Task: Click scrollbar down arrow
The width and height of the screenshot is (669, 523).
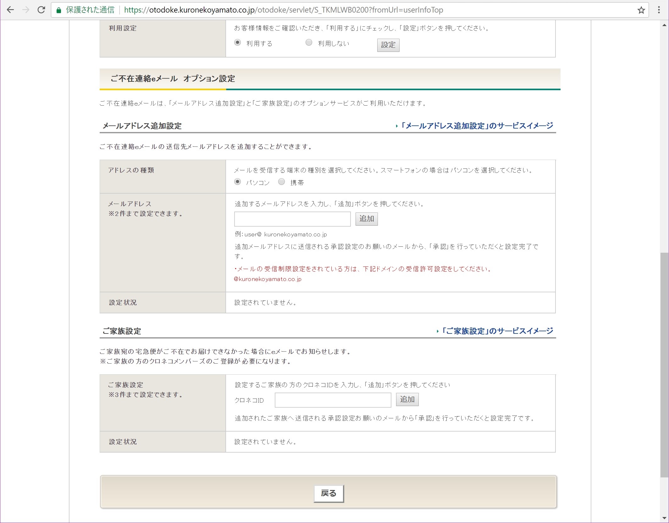Action: pyautogui.click(x=664, y=518)
